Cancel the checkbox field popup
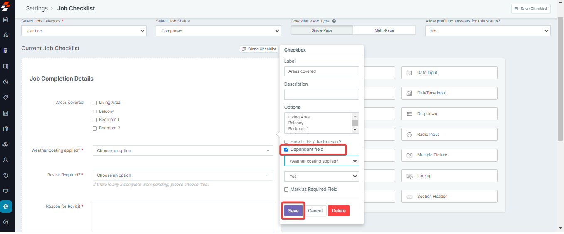The width and height of the screenshot is (564, 234). 315,211
